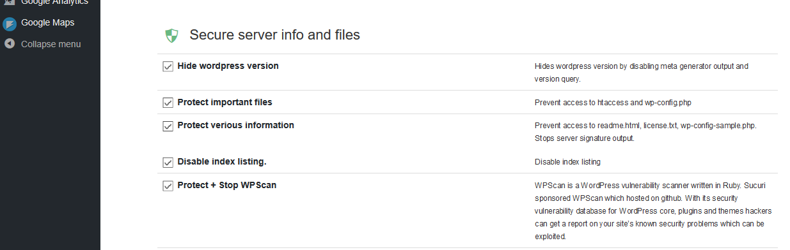Click the Secure server info and files heading
Viewport: 790px width, 250px height.
click(x=274, y=35)
